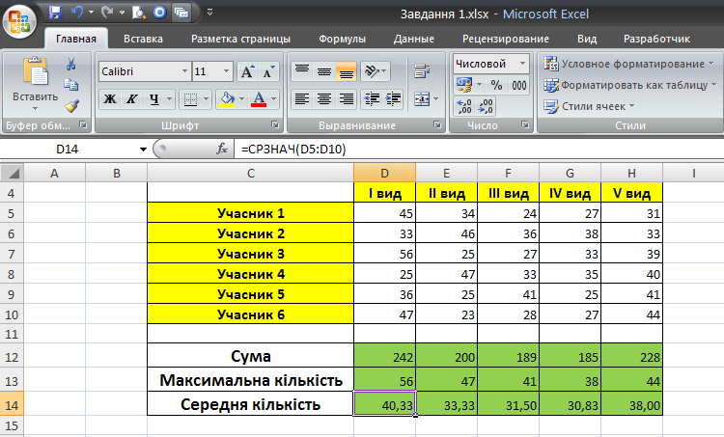Click the Paste clipboard icon
This screenshot has width=724, height=437.
click(x=35, y=71)
